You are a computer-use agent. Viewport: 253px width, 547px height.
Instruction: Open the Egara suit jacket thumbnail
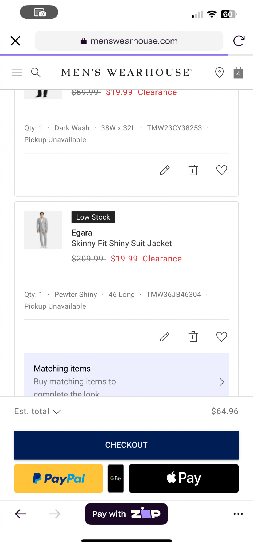pyautogui.click(x=43, y=230)
